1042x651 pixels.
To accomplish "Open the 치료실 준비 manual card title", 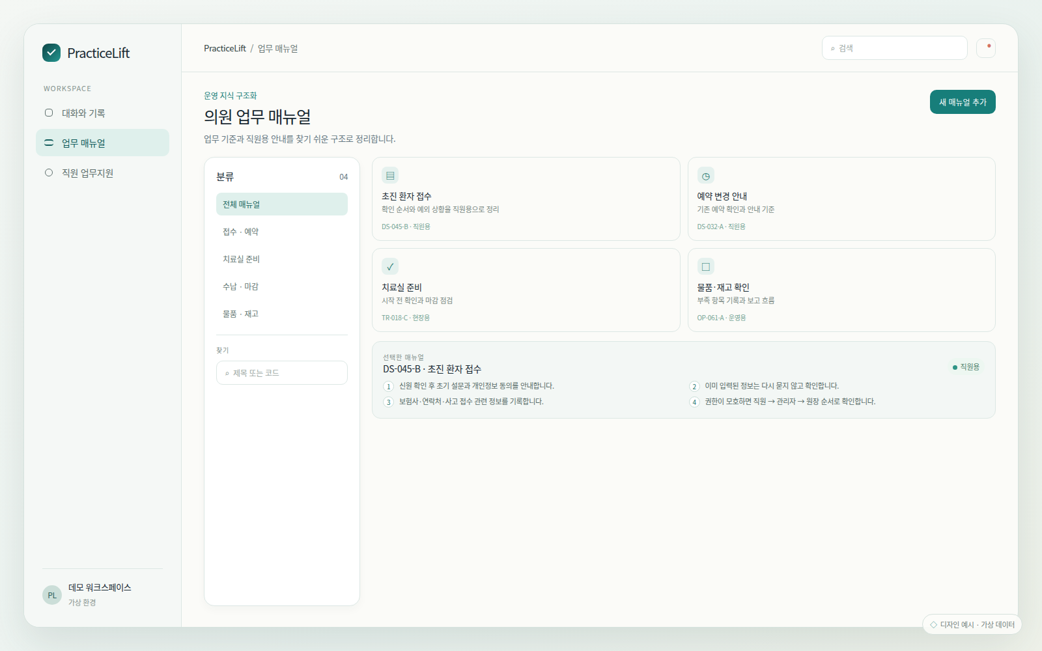I will pyautogui.click(x=402, y=287).
